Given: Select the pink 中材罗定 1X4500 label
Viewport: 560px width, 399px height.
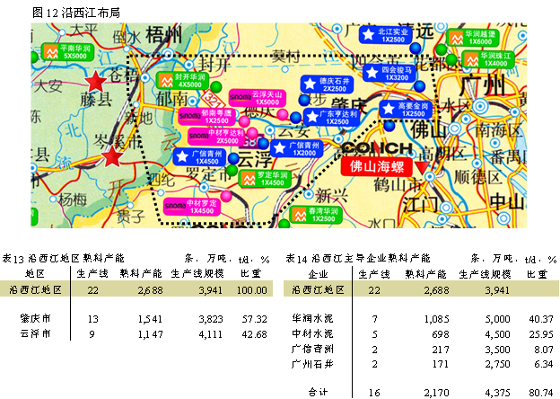Looking at the screenshot, I should click(192, 207).
